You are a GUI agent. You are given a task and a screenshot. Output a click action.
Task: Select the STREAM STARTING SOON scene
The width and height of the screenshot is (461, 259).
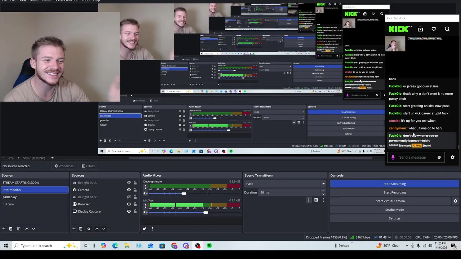pos(34,182)
